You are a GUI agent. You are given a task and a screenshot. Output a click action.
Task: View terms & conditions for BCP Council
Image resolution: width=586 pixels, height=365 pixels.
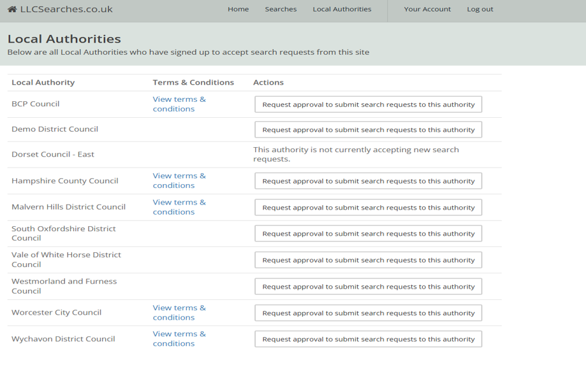tap(179, 104)
